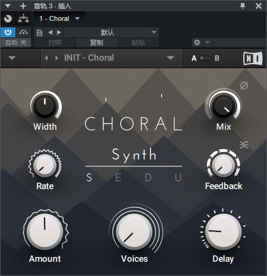Select the D chorus mode
The image size is (267, 276).
(148, 177)
